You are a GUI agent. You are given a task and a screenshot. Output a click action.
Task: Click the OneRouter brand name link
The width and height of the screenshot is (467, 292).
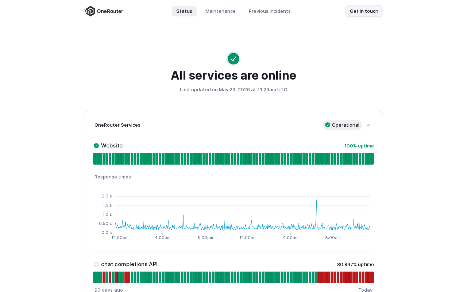point(110,11)
